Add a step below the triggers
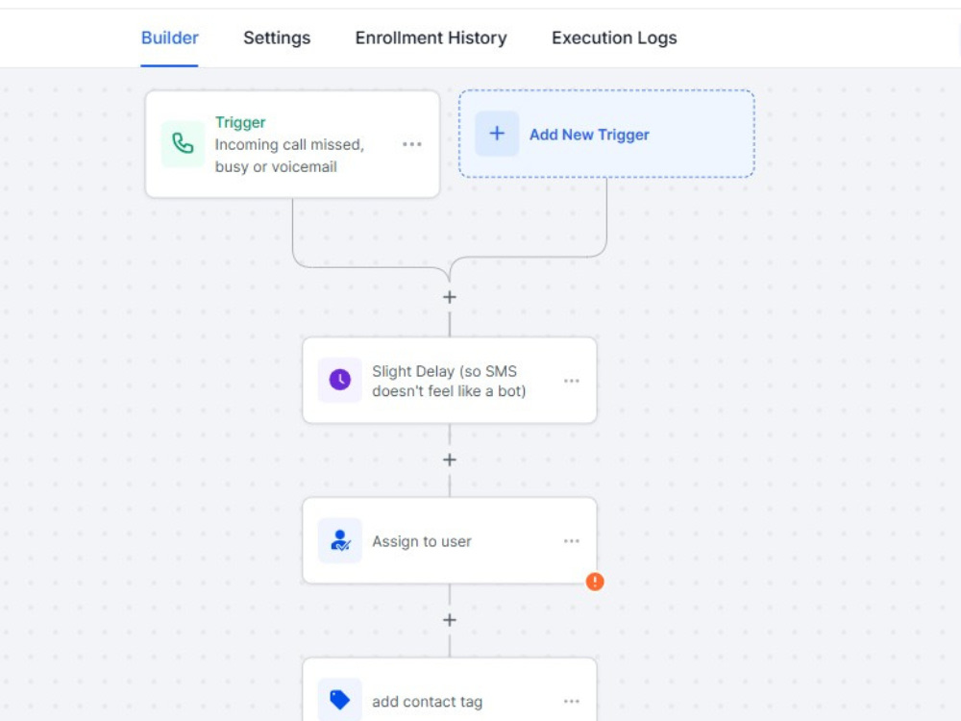Screen dimensions: 961x721 [449, 297]
